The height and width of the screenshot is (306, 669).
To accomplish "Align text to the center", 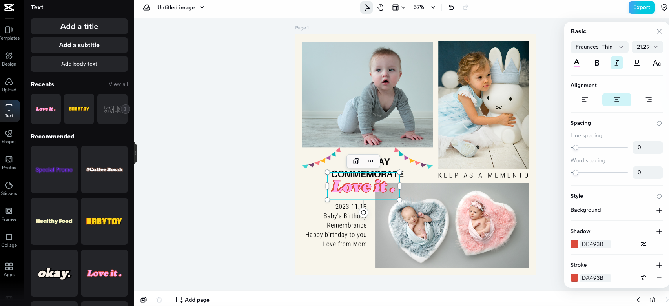I will pyautogui.click(x=617, y=100).
